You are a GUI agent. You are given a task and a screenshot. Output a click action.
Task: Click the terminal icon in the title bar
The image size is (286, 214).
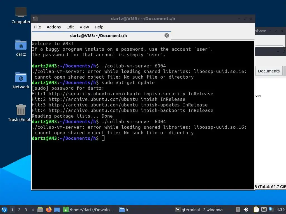[35, 19]
